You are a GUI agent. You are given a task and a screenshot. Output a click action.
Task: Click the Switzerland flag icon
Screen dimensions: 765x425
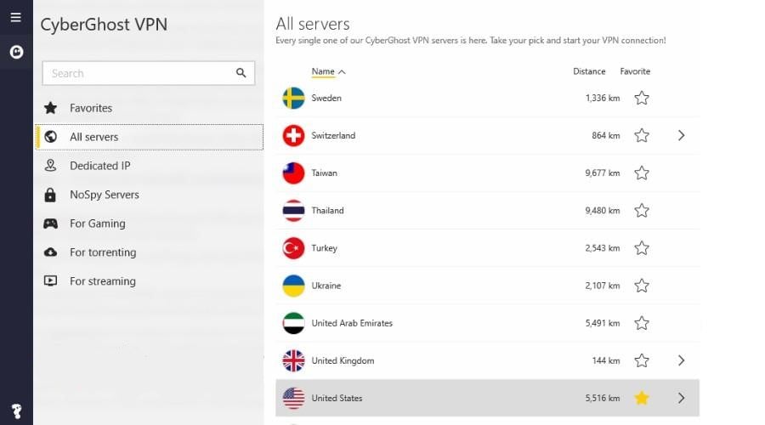tap(293, 136)
